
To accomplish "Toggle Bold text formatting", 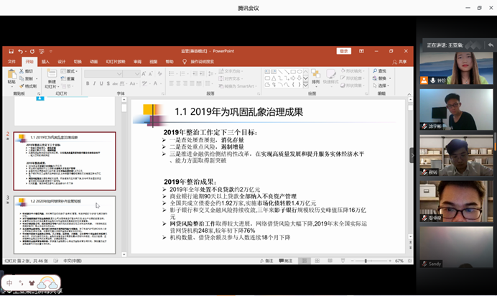I will point(88,84).
